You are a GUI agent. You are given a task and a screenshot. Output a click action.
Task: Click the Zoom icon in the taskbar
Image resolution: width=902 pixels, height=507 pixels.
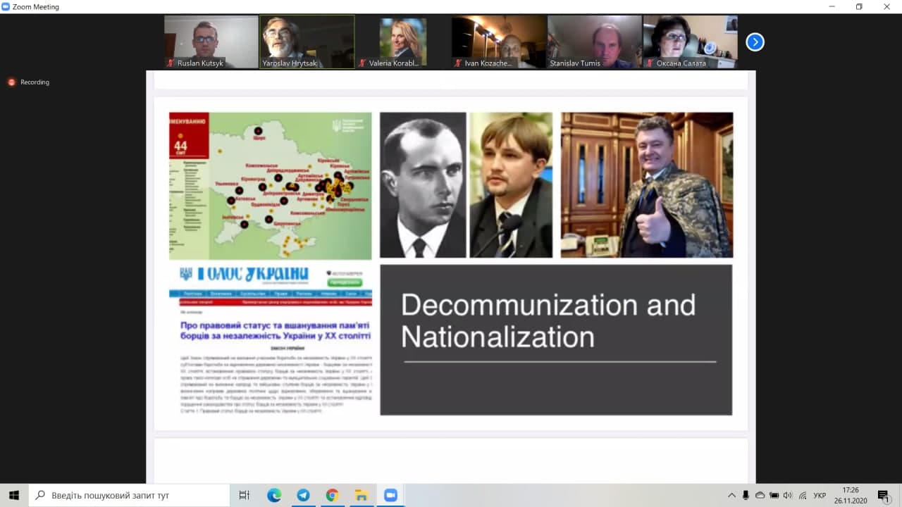(x=390, y=495)
